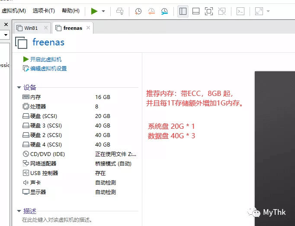
Task: Open the library panel dropdown arrow
Action: click(x=6, y=35)
